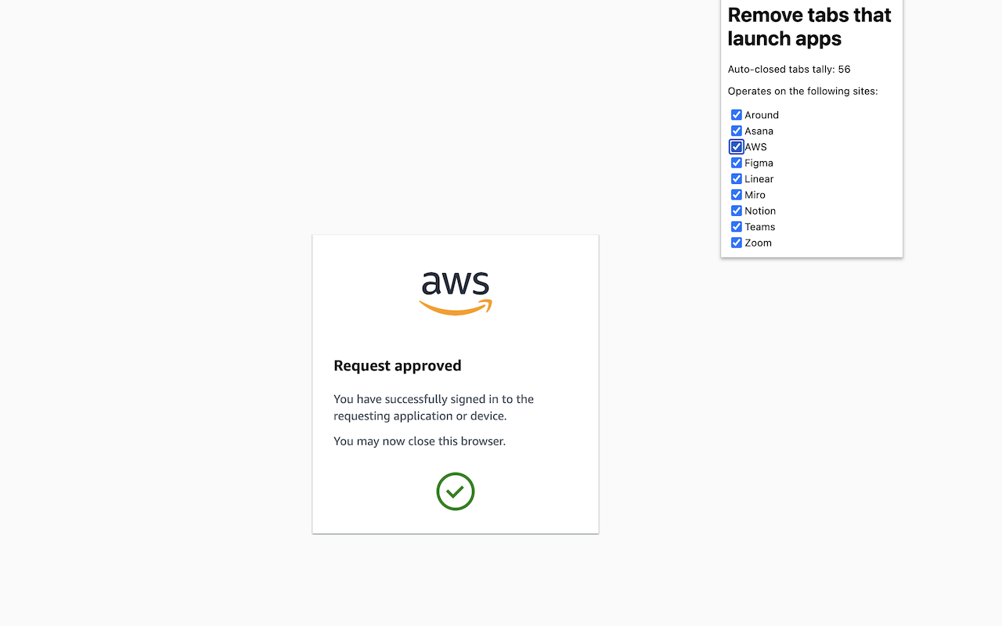Viewport: 1002px width, 626px height.
Task: Disable auto-close for Zoom checkbox
Action: pyautogui.click(x=737, y=243)
